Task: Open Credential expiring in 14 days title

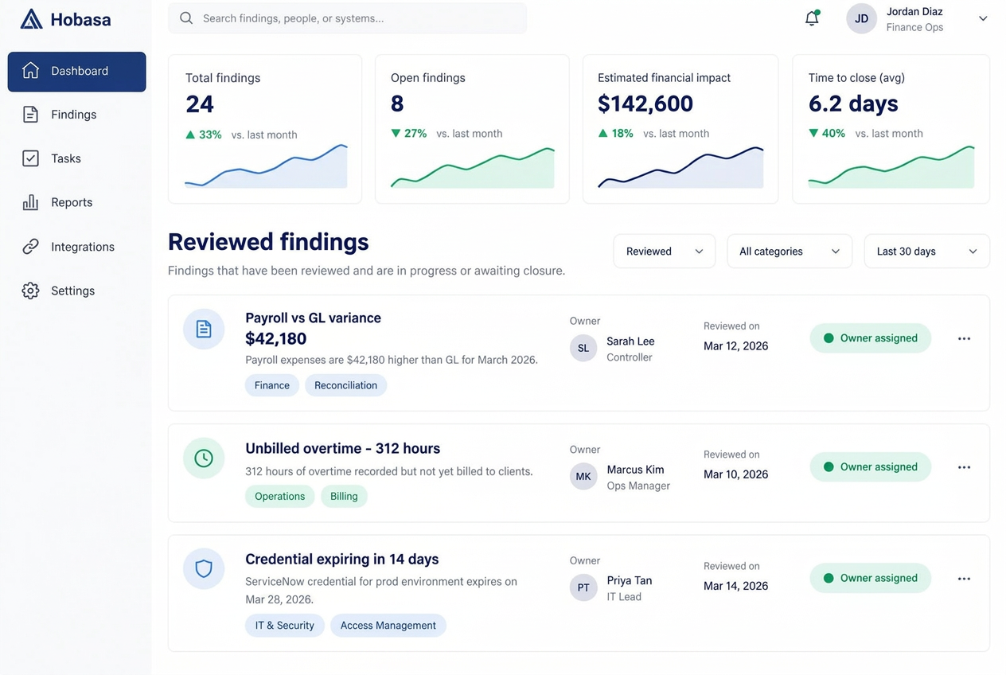Action: pos(341,559)
